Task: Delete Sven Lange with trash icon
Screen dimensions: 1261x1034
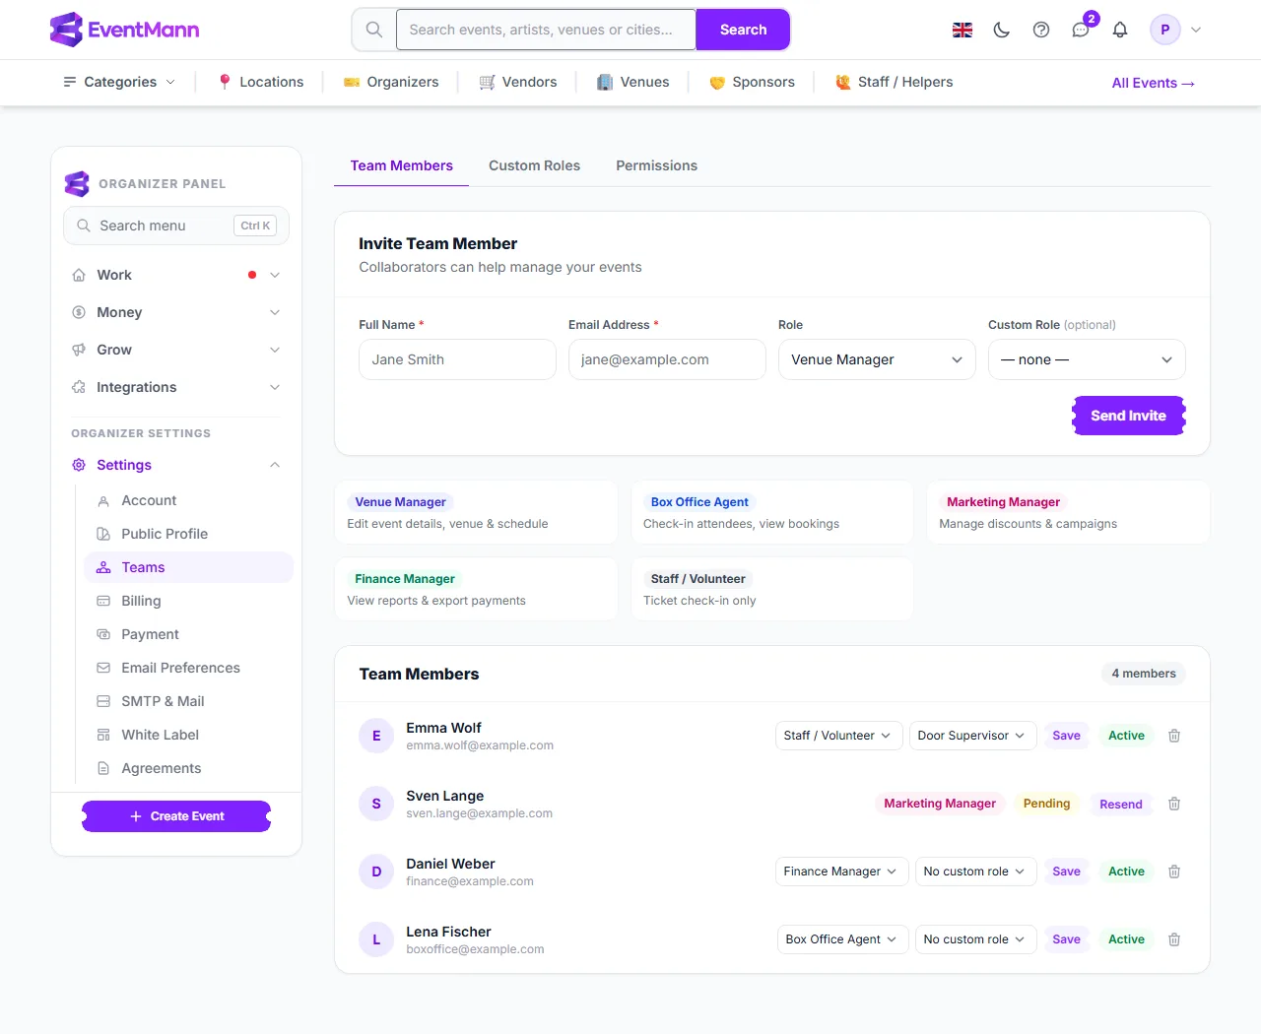Action: (x=1174, y=804)
